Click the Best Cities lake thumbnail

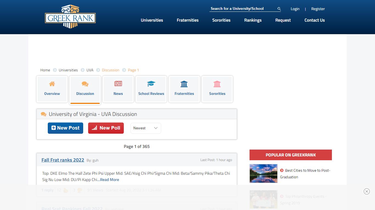tap(264, 173)
